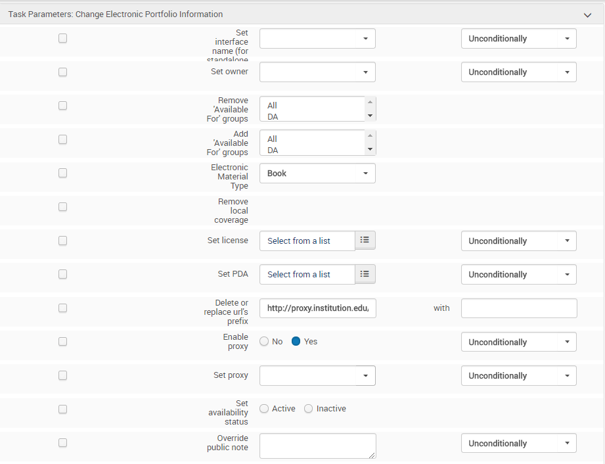Expand the Set proxy dropdown
The image size is (605, 464).
point(317,376)
